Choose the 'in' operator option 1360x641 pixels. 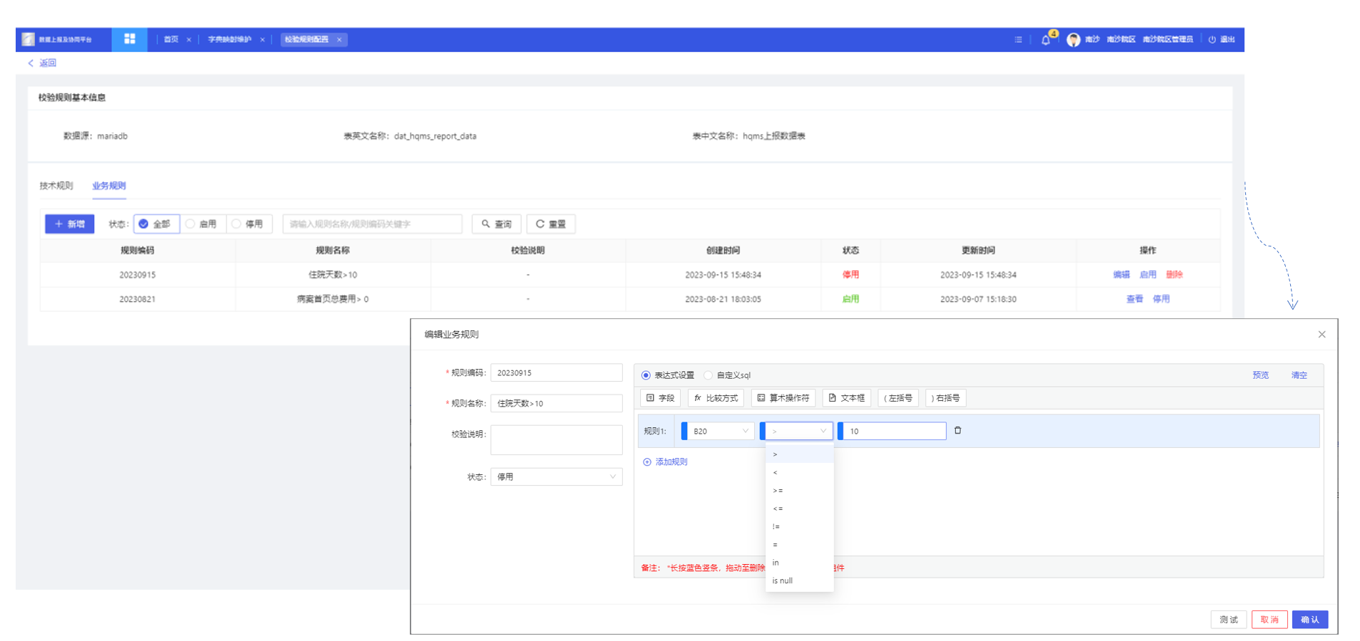tap(799, 563)
